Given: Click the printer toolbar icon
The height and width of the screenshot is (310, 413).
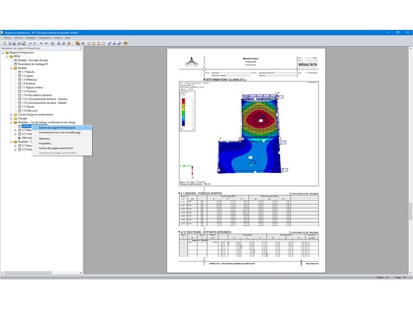Looking at the screenshot, I should coord(19,43).
